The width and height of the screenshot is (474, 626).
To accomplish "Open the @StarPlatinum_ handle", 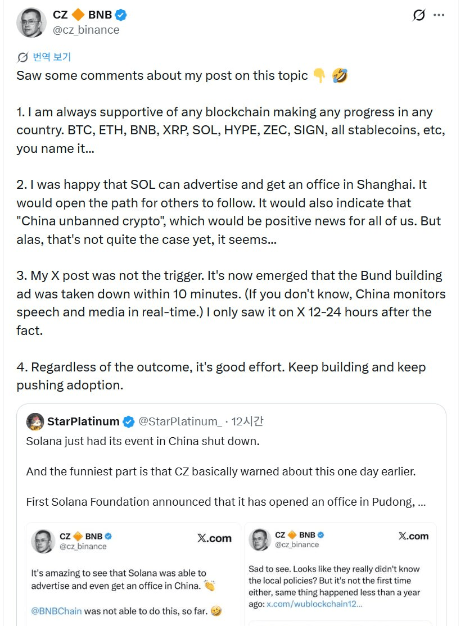I will tap(180, 421).
